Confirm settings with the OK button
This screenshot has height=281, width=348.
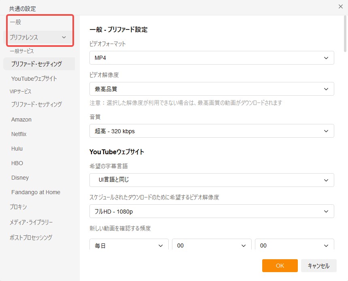tap(280, 266)
